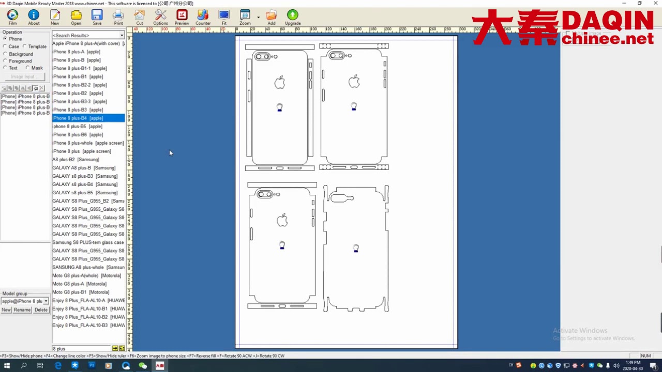Click the taskbar search magnifier icon
Image resolution: width=662 pixels, height=372 pixels.
pos(24,366)
